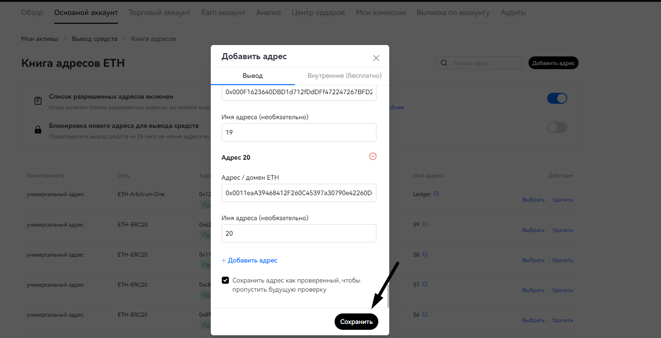Switch to Внутренние (бесплатно) tab
This screenshot has width=661, height=338.
[345, 76]
